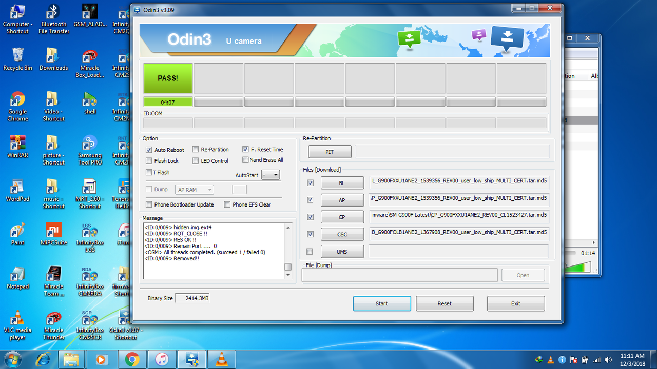Click the volume speaker tray icon
The image size is (657, 369).
coord(608,360)
